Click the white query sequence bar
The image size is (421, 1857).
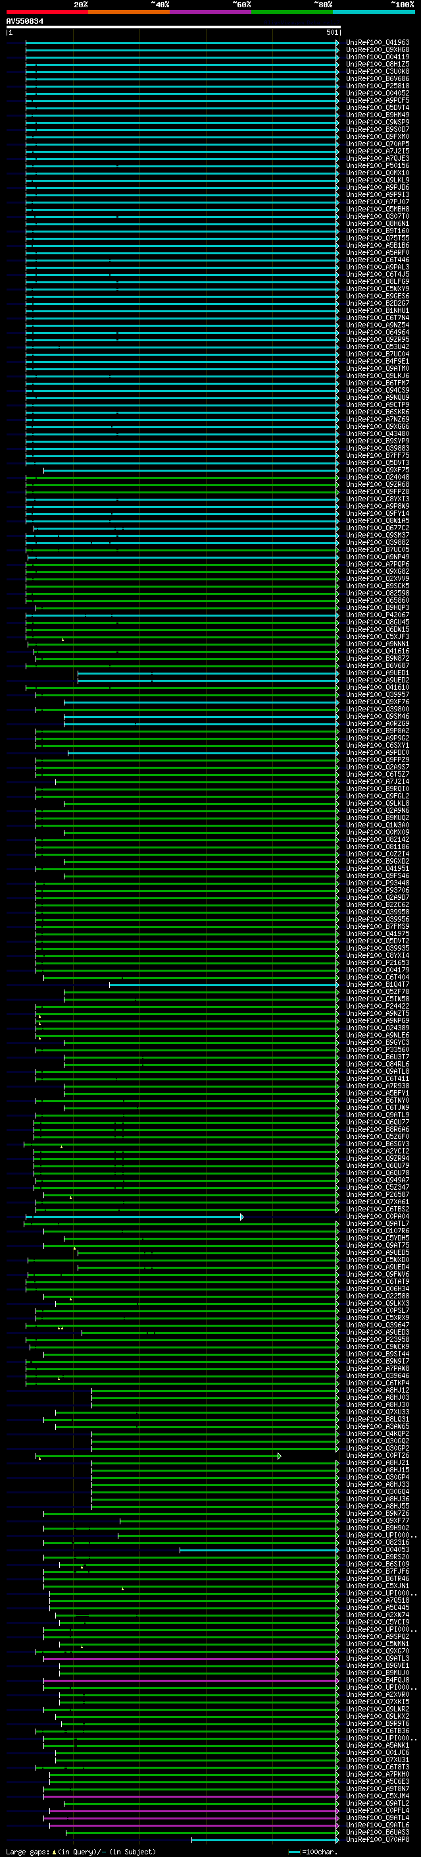pyautogui.click(x=173, y=26)
